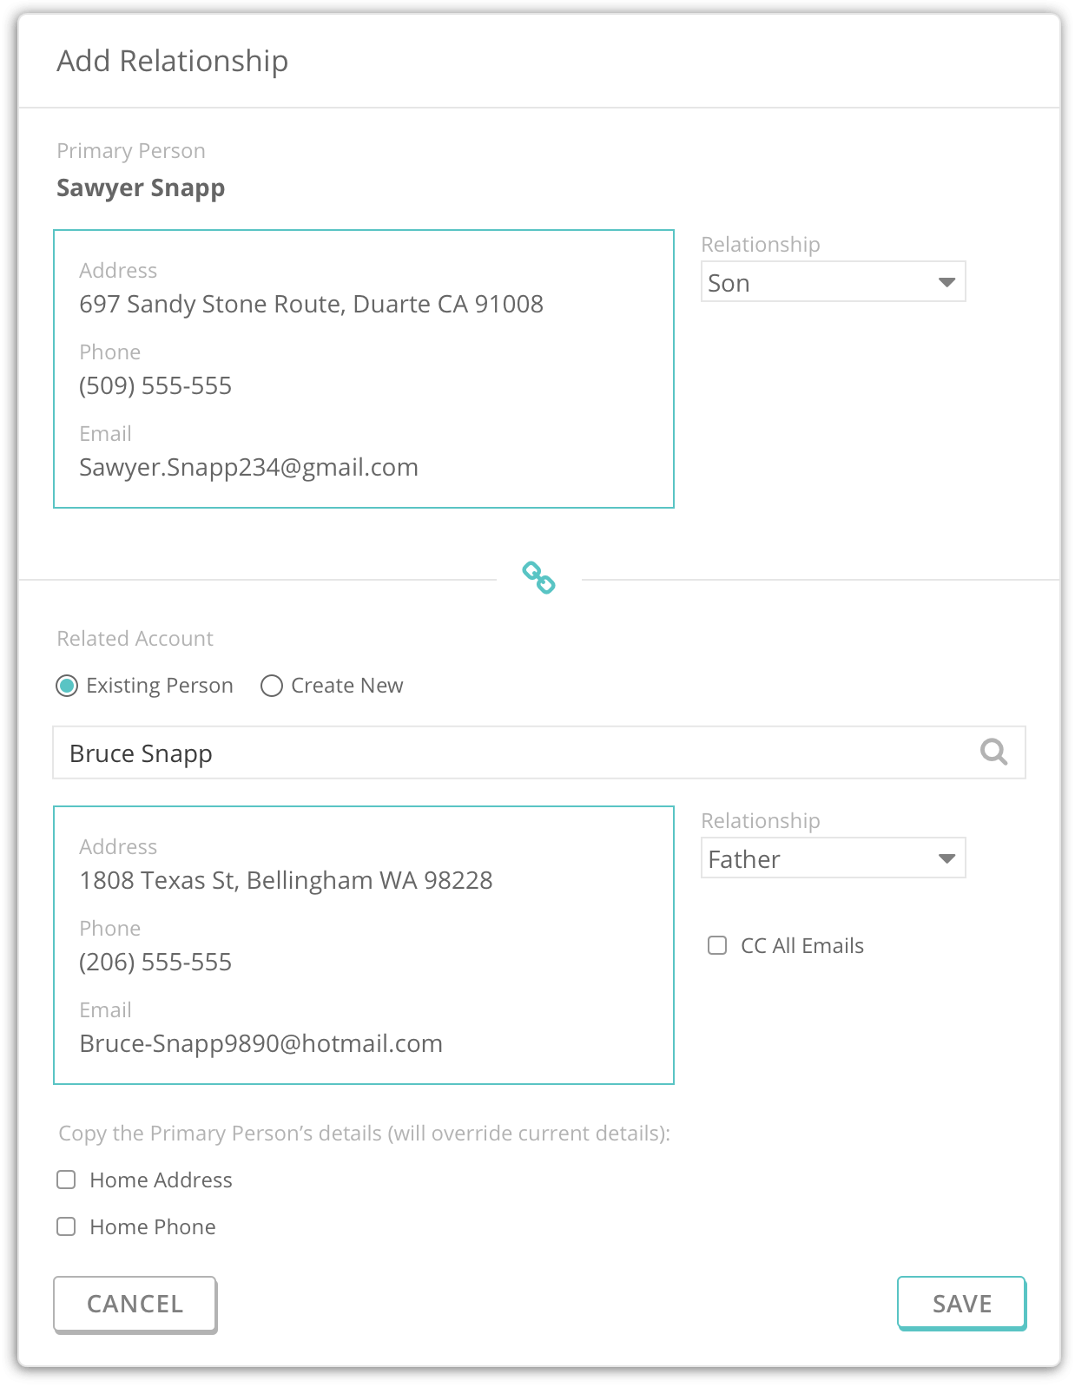Check the Home Address checkbox
The image size is (1075, 1387).
point(66,1180)
